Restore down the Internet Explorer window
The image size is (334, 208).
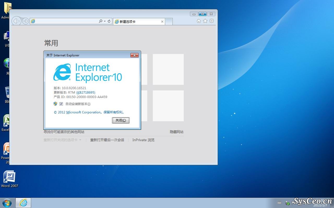pos(202,14)
